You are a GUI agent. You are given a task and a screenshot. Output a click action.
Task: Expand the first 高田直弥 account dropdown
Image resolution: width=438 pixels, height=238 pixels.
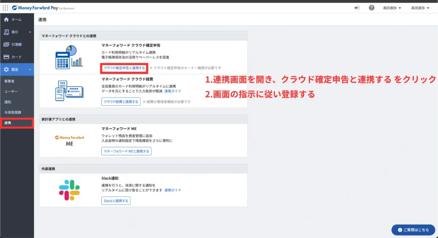[392, 8]
